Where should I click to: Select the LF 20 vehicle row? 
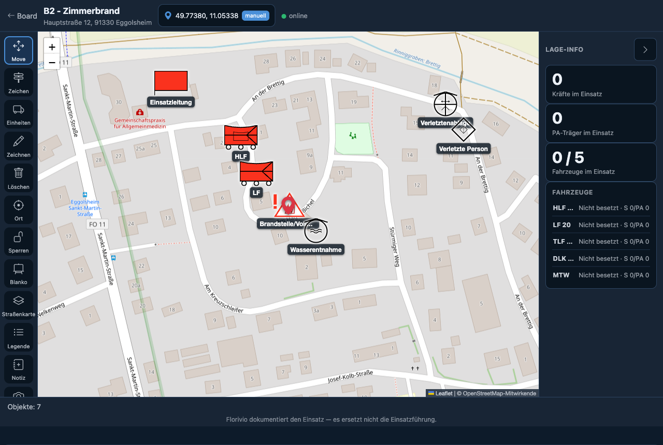(x=601, y=225)
